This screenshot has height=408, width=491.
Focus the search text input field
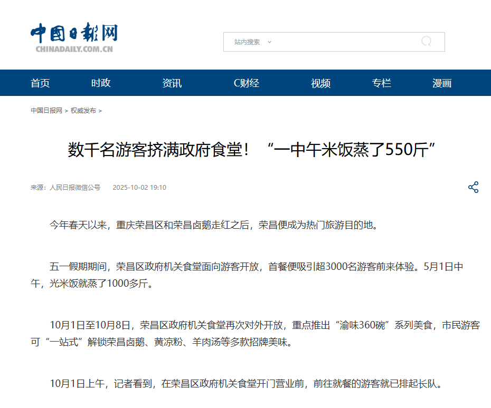[343, 42]
